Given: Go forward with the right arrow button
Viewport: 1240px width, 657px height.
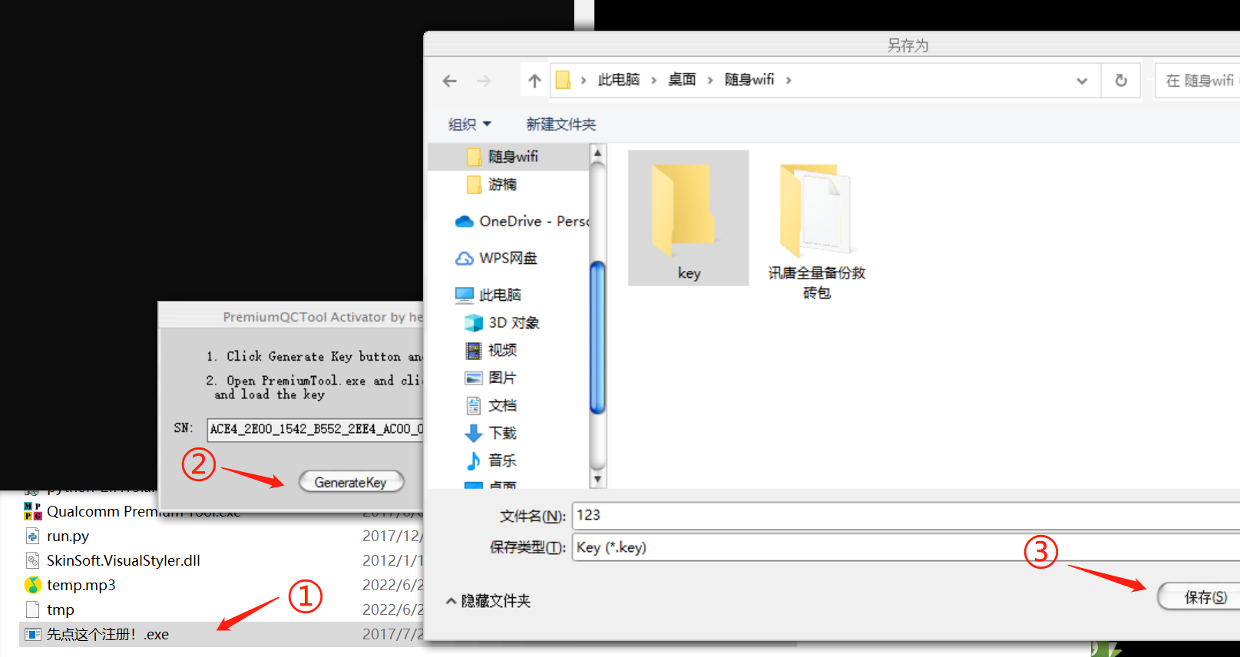Looking at the screenshot, I should point(484,81).
